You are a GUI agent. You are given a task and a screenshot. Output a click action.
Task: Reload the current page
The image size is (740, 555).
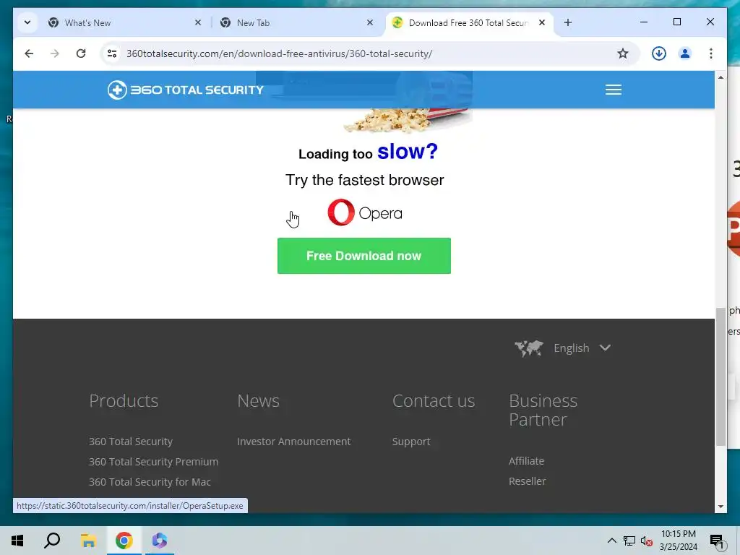tap(81, 53)
